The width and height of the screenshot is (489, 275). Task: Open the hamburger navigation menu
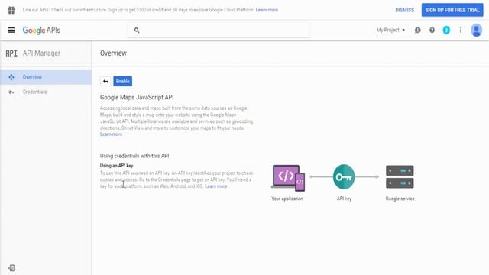click(11, 30)
